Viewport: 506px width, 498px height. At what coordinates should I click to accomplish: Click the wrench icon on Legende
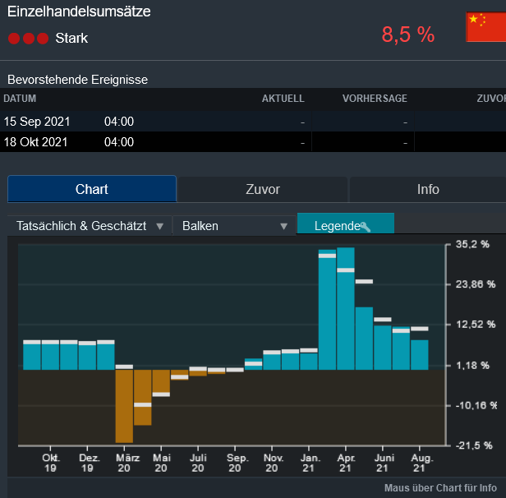click(x=366, y=227)
